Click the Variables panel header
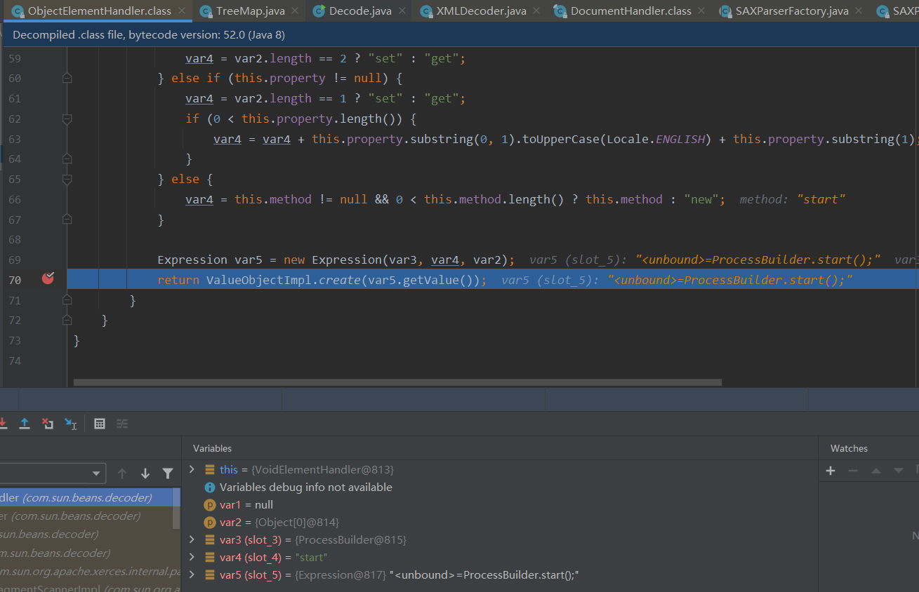 point(212,448)
